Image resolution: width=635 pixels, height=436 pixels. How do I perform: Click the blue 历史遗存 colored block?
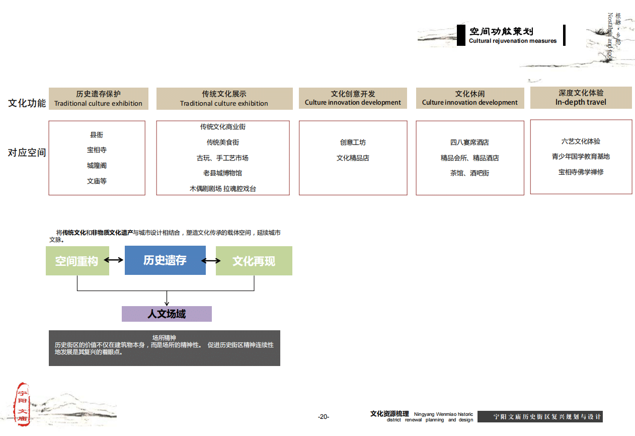(165, 260)
